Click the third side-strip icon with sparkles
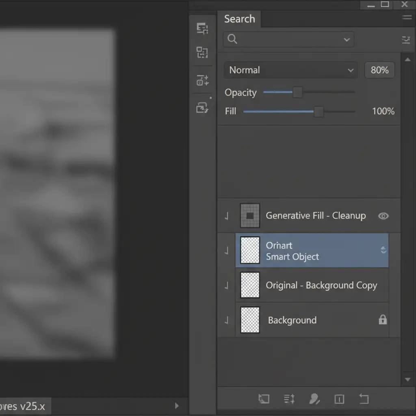416x416 pixels. pyautogui.click(x=202, y=80)
